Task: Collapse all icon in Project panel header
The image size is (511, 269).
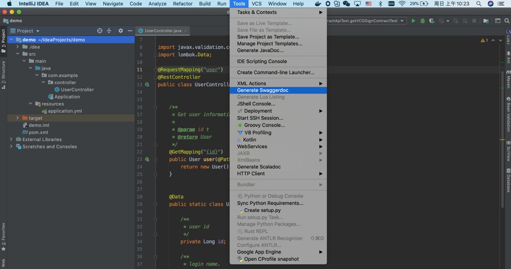Action: click(109, 31)
